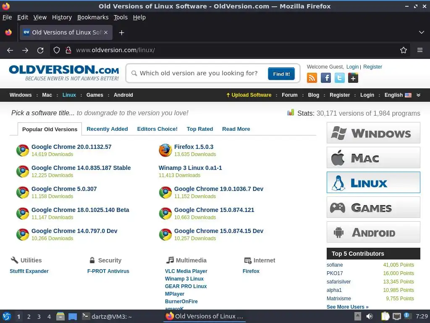Open the Forum link in nav bar
The image size is (430, 323).
click(x=290, y=95)
